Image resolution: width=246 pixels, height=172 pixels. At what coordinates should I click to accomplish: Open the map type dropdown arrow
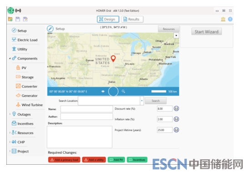point(176,35)
